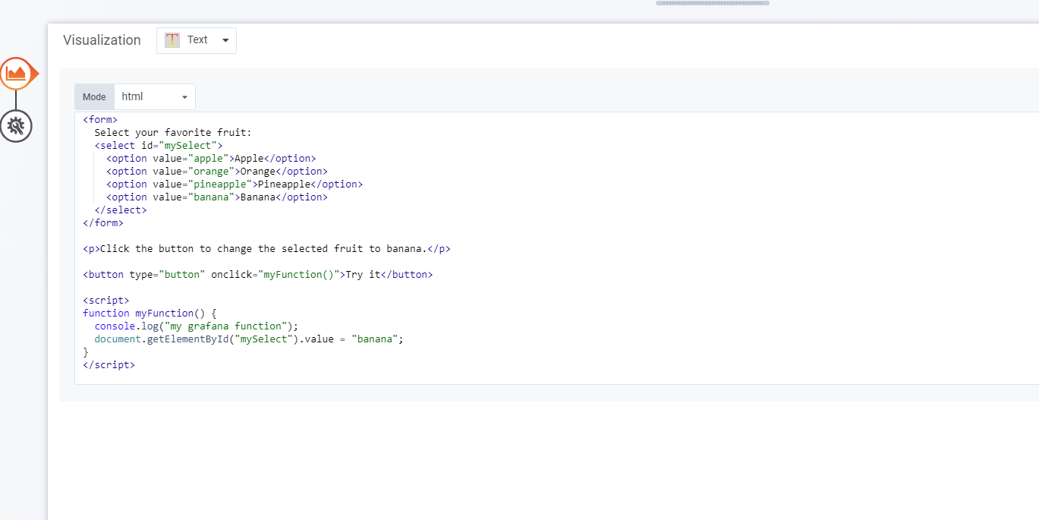1039x520 pixels.
Task: Click the option value="apple" line
Action: tap(211, 158)
